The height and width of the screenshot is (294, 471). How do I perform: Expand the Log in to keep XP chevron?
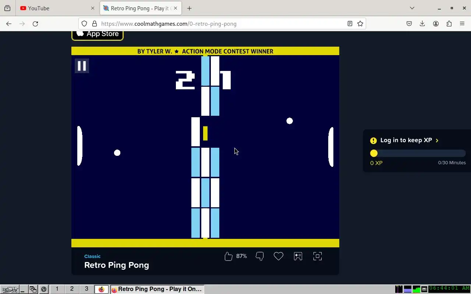click(437, 140)
